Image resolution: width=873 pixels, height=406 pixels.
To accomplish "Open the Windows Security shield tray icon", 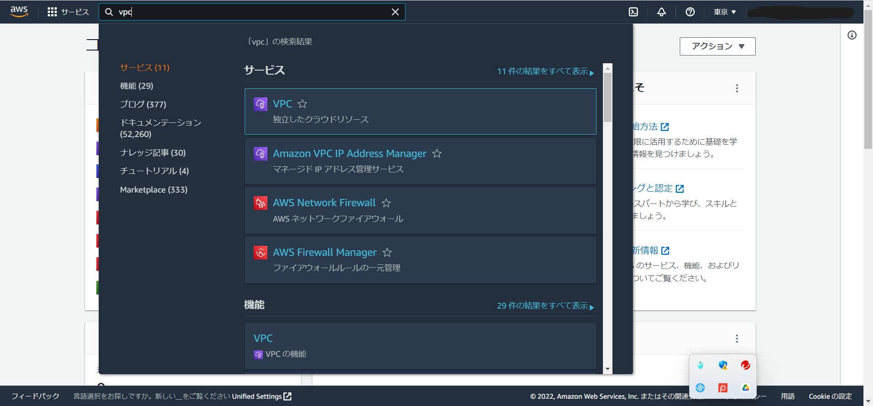I will pyautogui.click(x=723, y=365).
